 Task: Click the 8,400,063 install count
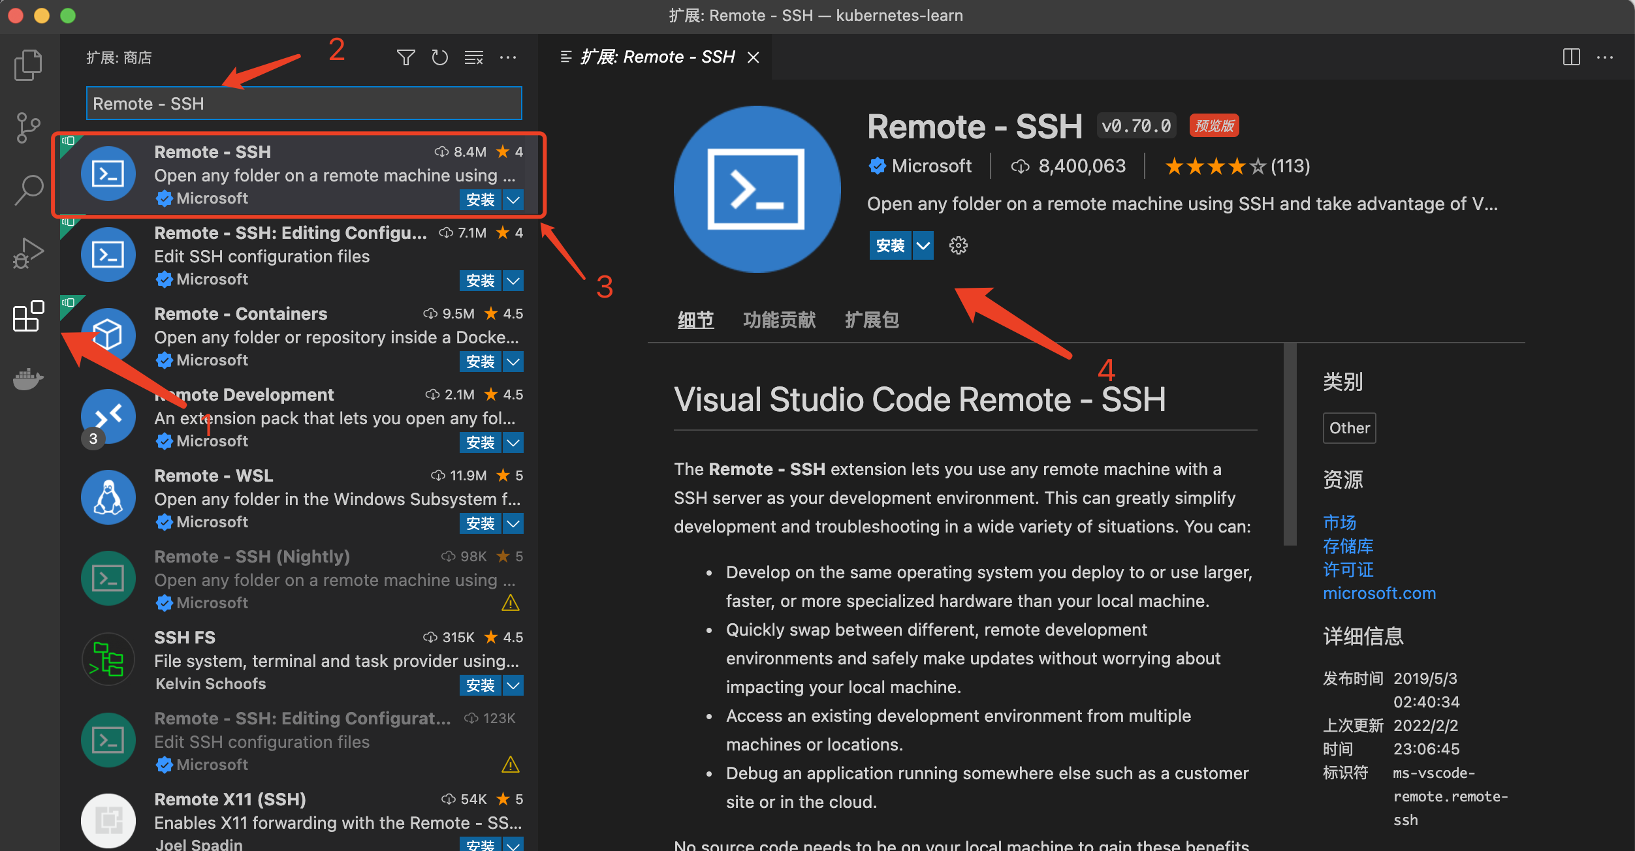click(1082, 166)
